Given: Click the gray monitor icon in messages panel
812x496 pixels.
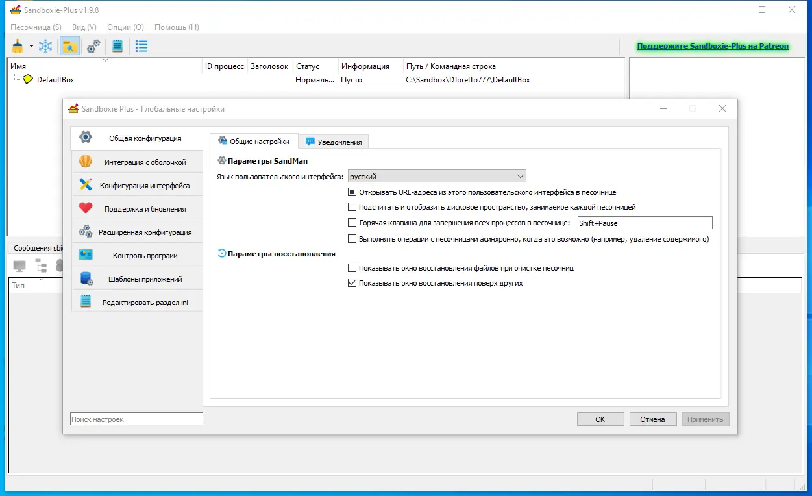Looking at the screenshot, I should click(19, 266).
